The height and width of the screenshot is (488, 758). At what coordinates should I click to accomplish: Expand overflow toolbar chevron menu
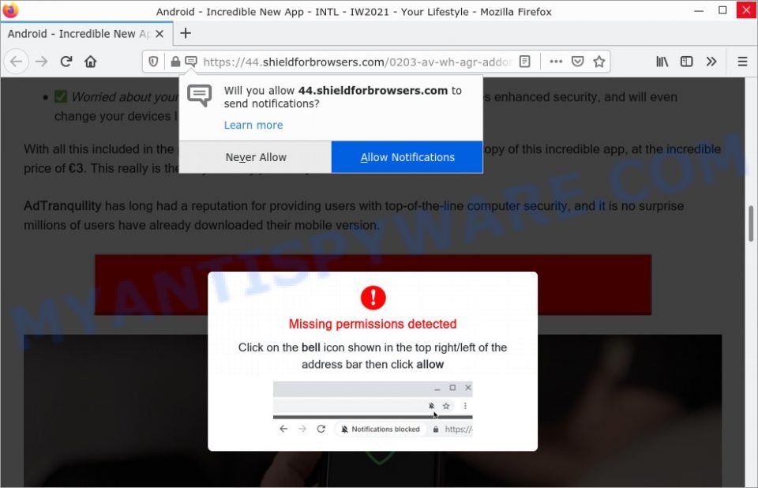pos(711,62)
